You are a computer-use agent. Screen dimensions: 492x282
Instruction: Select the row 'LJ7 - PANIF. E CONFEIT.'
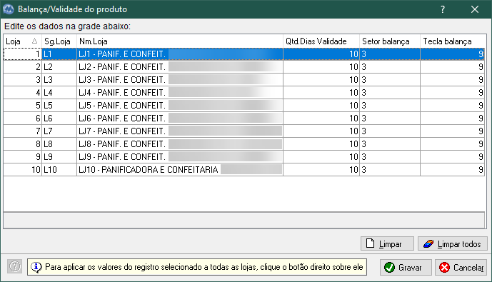[x=244, y=131]
